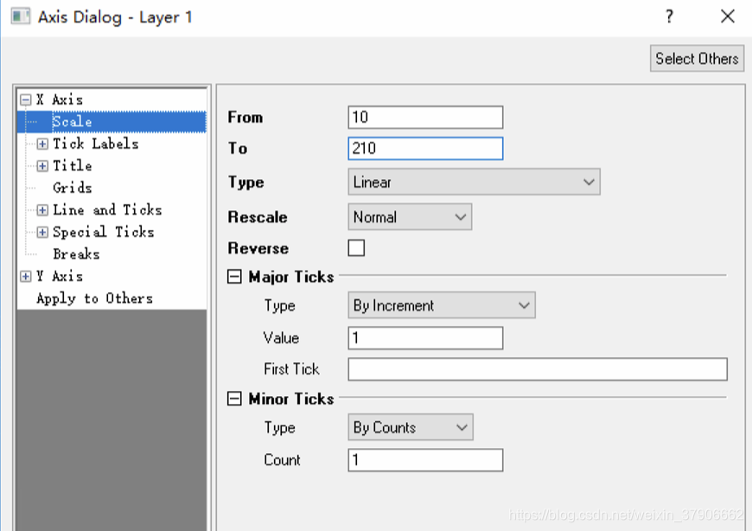752x531 pixels.
Task: Close the Axis Dialog window
Action: [x=728, y=16]
